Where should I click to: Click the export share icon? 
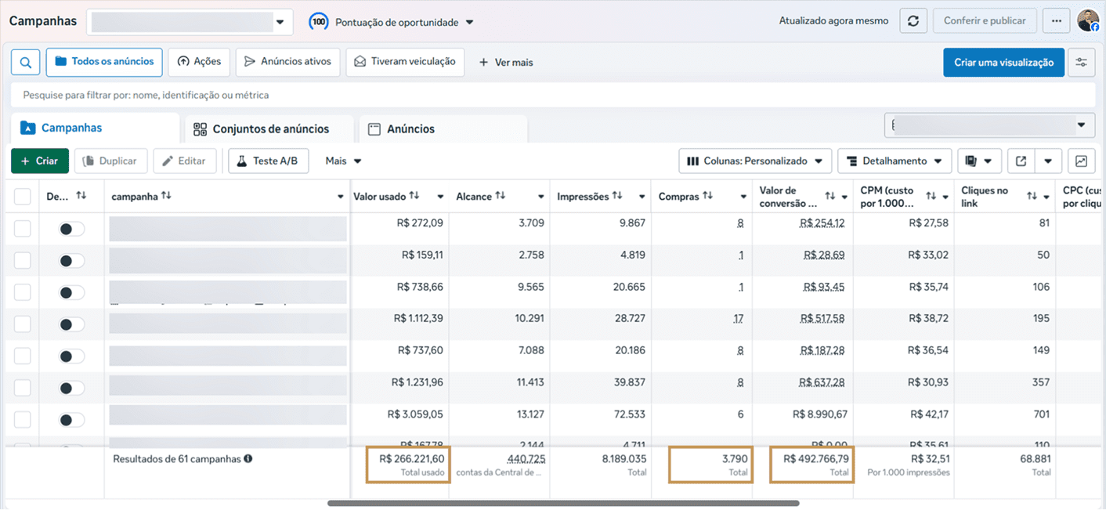(x=1021, y=161)
